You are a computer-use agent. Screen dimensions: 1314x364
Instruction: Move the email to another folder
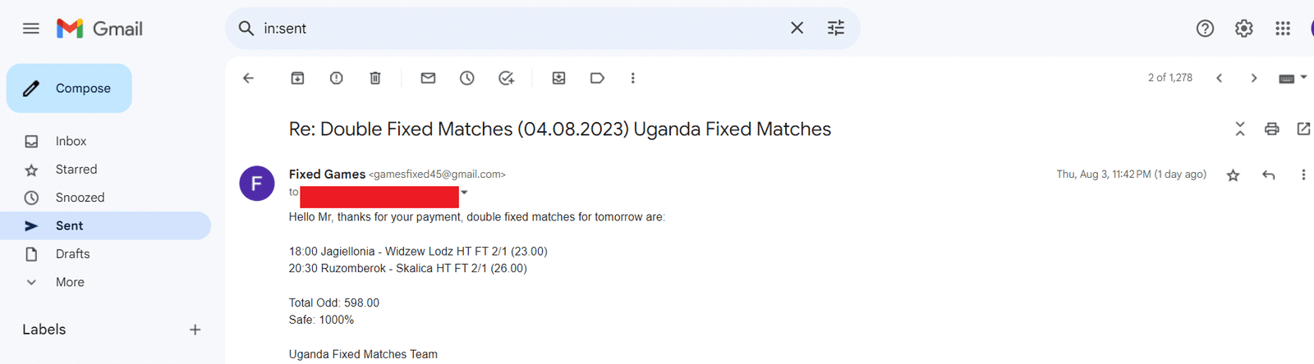pyautogui.click(x=558, y=78)
